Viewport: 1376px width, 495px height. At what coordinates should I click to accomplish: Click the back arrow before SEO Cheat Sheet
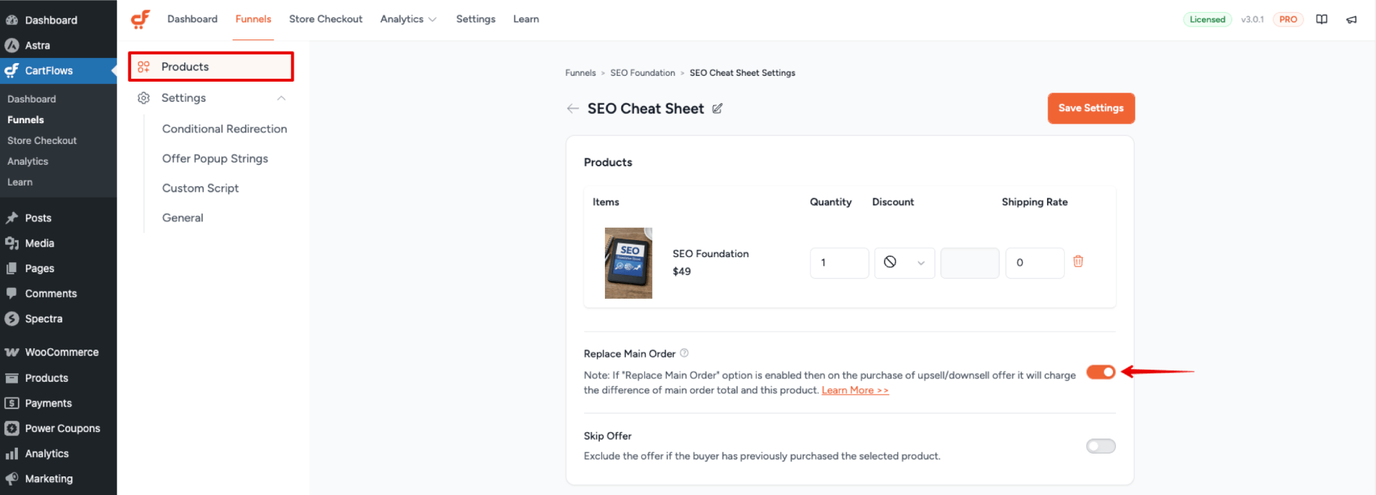573,108
